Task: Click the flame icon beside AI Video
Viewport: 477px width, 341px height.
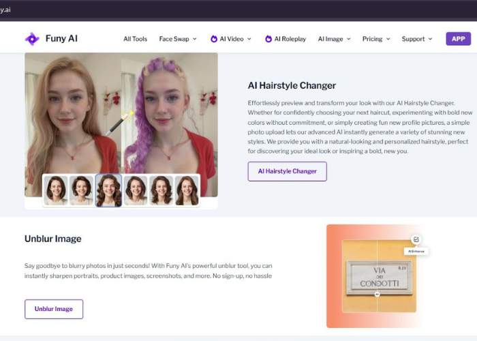Action: 214,39
